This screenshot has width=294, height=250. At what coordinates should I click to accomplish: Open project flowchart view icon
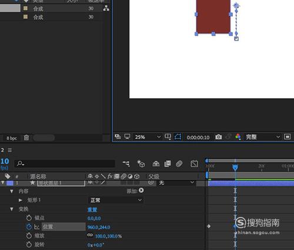106,8
